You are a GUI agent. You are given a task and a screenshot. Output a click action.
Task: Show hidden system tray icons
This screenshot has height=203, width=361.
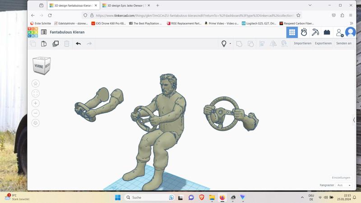(x=302, y=198)
